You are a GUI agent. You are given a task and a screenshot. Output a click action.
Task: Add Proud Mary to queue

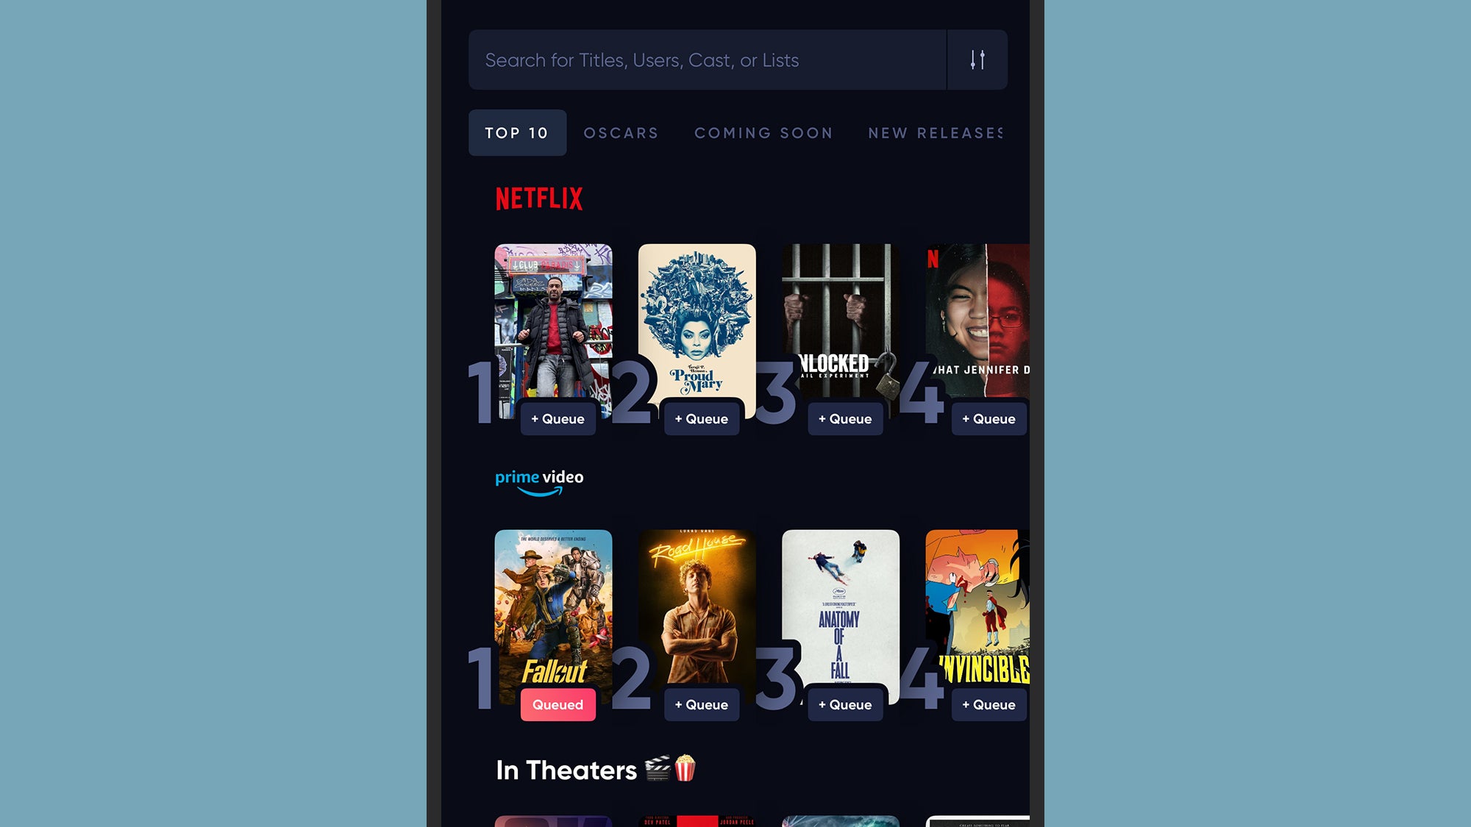coord(701,418)
